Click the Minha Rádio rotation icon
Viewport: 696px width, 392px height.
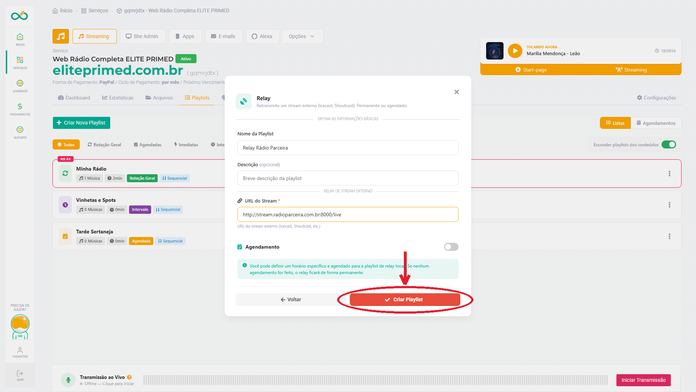(65, 173)
